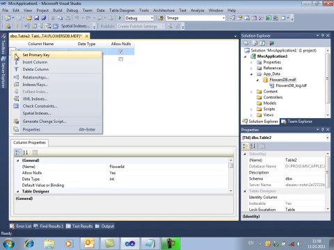The image size is (334, 250).
Task: Open the Output tab
Action: tap(104, 226)
